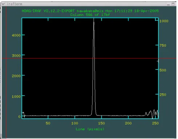This screenshot has height=139, width=178.
Task: Click the right y-axis label 750
Action: [x=163, y=46]
